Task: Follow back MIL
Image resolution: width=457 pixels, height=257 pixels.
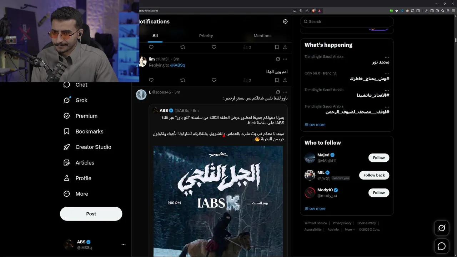Action: pyautogui.click(x=374, y=175)
